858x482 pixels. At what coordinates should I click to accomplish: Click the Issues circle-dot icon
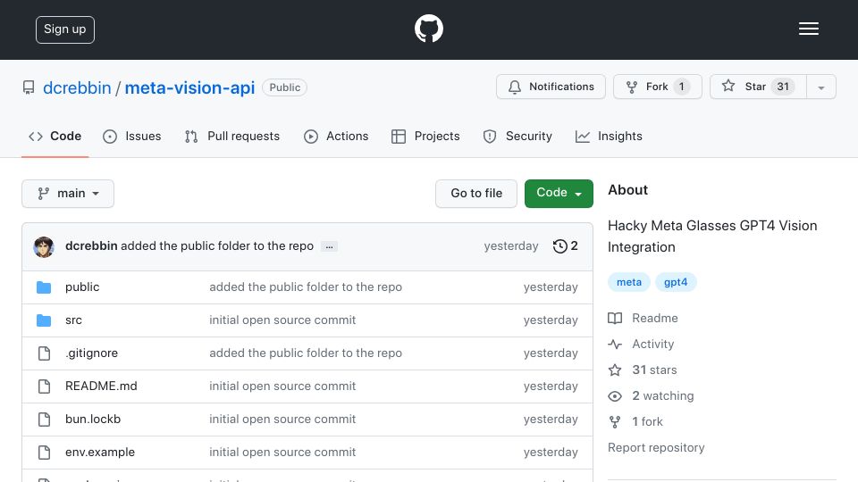(110, 137)
